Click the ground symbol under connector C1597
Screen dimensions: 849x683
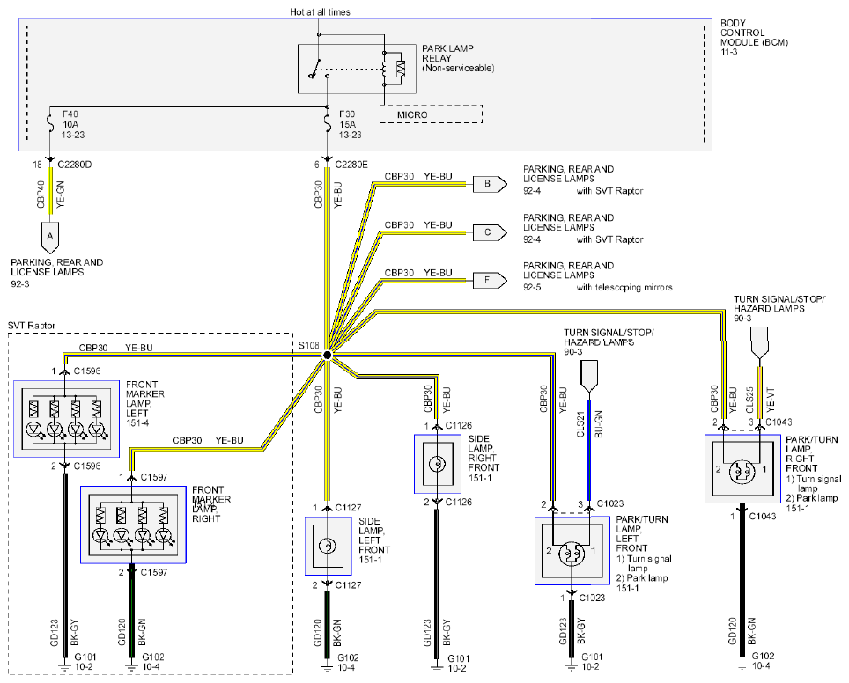[131, 667]
